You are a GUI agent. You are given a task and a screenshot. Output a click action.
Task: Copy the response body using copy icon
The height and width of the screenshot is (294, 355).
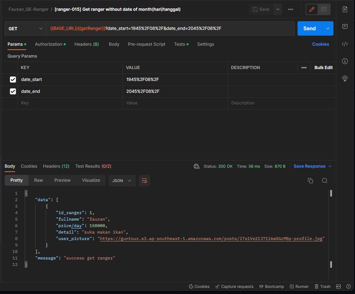point(310,181)
